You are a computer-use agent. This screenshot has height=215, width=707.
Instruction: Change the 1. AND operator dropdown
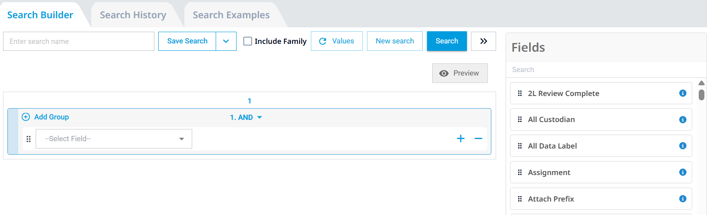[x=246, y=117]
